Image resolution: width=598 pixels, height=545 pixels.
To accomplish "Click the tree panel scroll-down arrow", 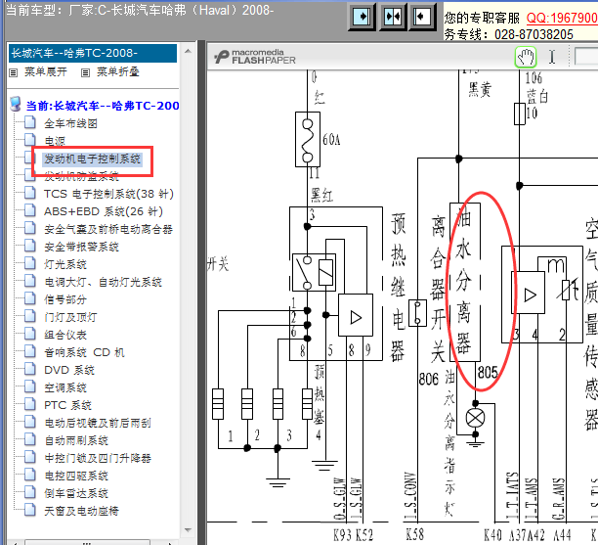I will click(x=188, y=529).
